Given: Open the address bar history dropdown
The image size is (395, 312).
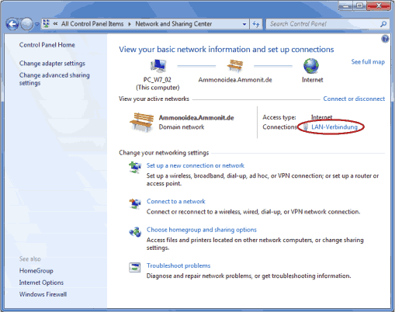Looking at the screenshot, I should click(x=244, y=24).
